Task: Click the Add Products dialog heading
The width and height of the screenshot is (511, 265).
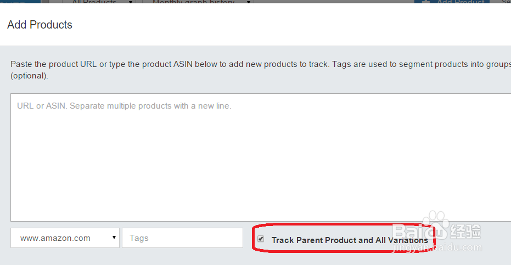Action: pyautogui.click(x=40, y=25)
